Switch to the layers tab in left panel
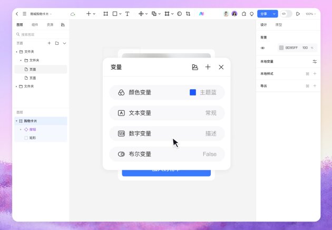Image resolution: width=332 pixels, height=230 pixels. [x=19, y=25]
